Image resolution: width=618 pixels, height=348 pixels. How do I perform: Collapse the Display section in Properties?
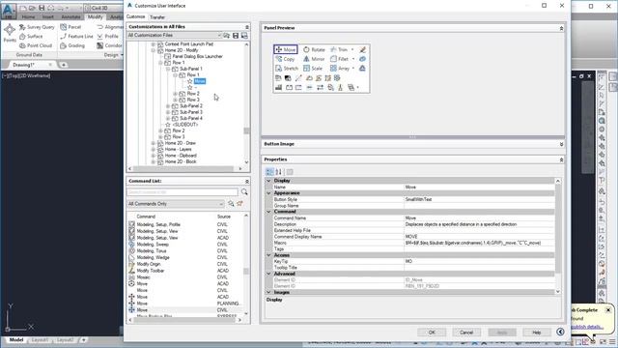[x=269, y=181]
